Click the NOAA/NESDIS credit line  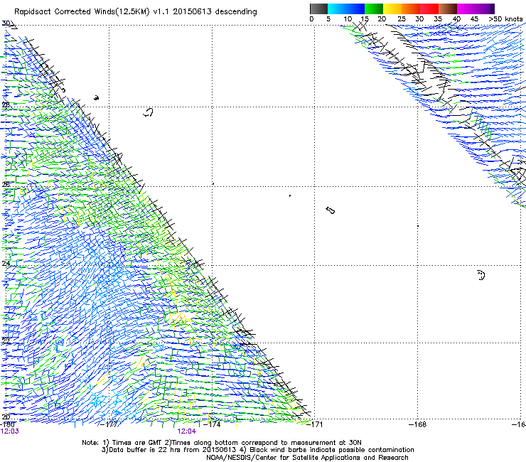(x=307, y=458)
